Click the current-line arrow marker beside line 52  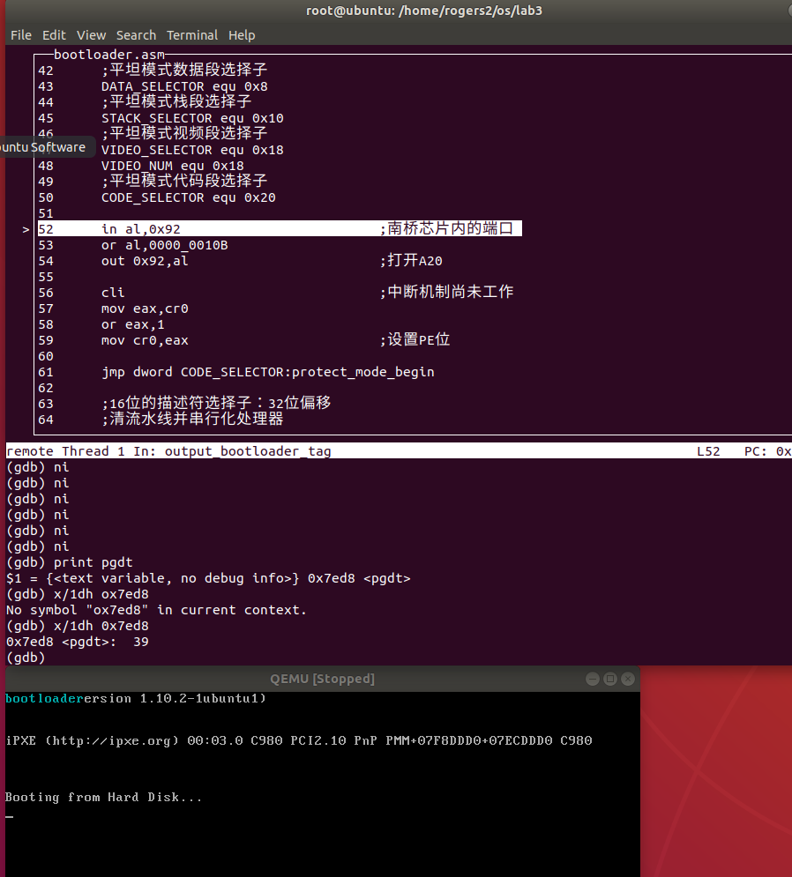tap(26, 229)
